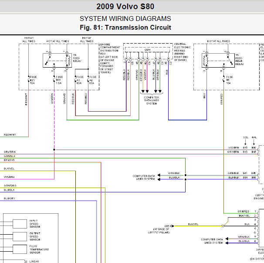Click the output speed sensor box symbol
This screenshot has width=264, height=263.
pyautogui.click(x=20, y=236)
